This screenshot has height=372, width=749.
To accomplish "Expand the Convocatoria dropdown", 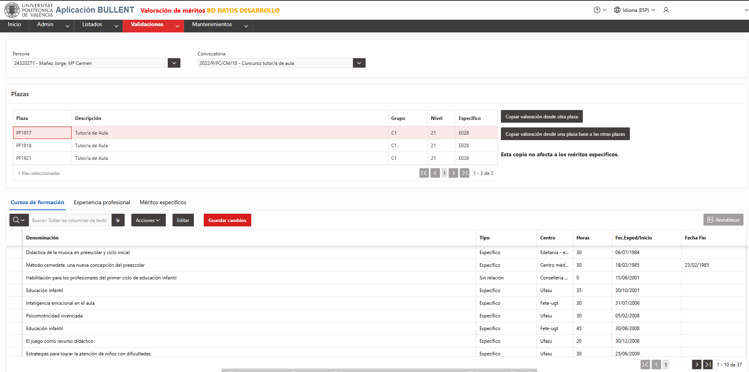I will click(359, 63).
